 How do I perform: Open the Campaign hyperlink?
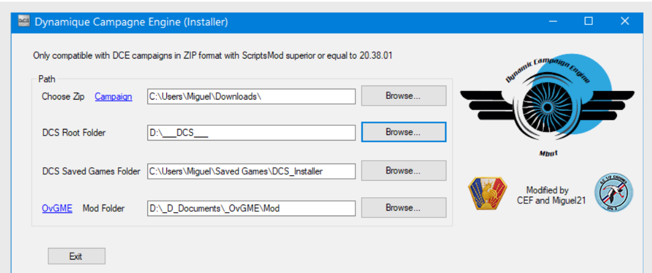pyautogui.click(x=114, y=96)
